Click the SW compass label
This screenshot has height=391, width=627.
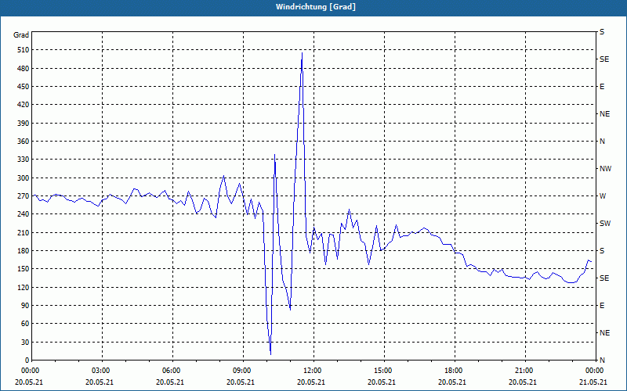(x=605, y=224)
